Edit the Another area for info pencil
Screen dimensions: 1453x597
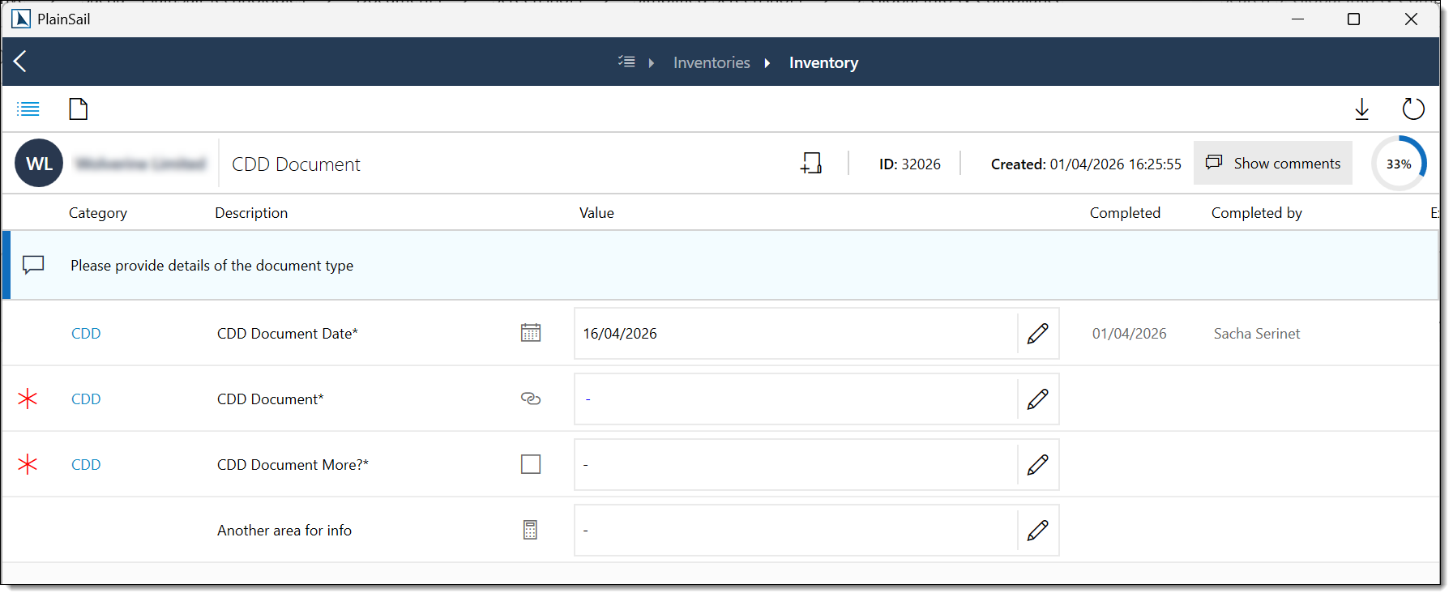pos(1037,531)
